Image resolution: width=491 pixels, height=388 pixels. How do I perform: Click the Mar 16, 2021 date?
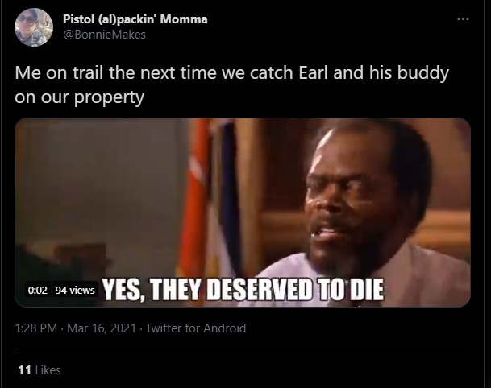(102, 328)
